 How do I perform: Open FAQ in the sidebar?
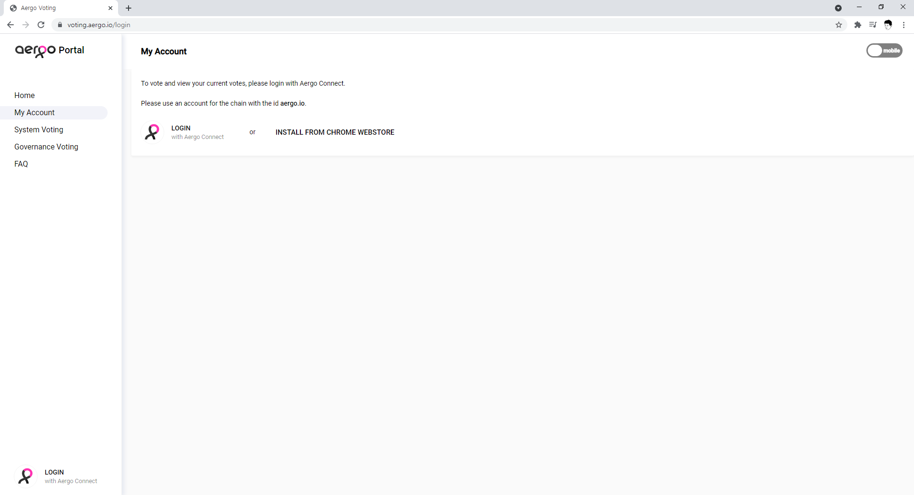point(21,164)
